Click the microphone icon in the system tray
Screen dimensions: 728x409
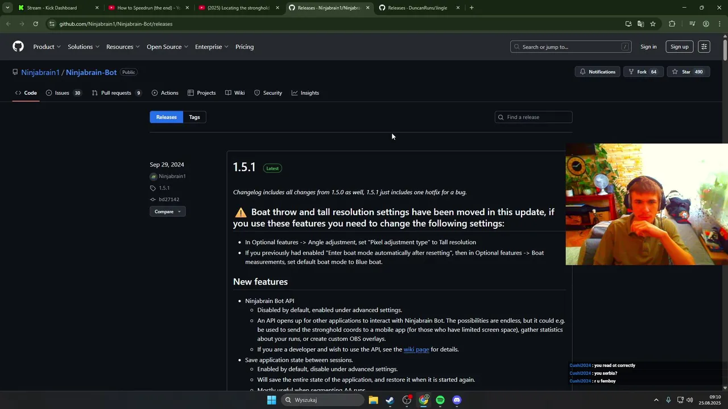668,400
